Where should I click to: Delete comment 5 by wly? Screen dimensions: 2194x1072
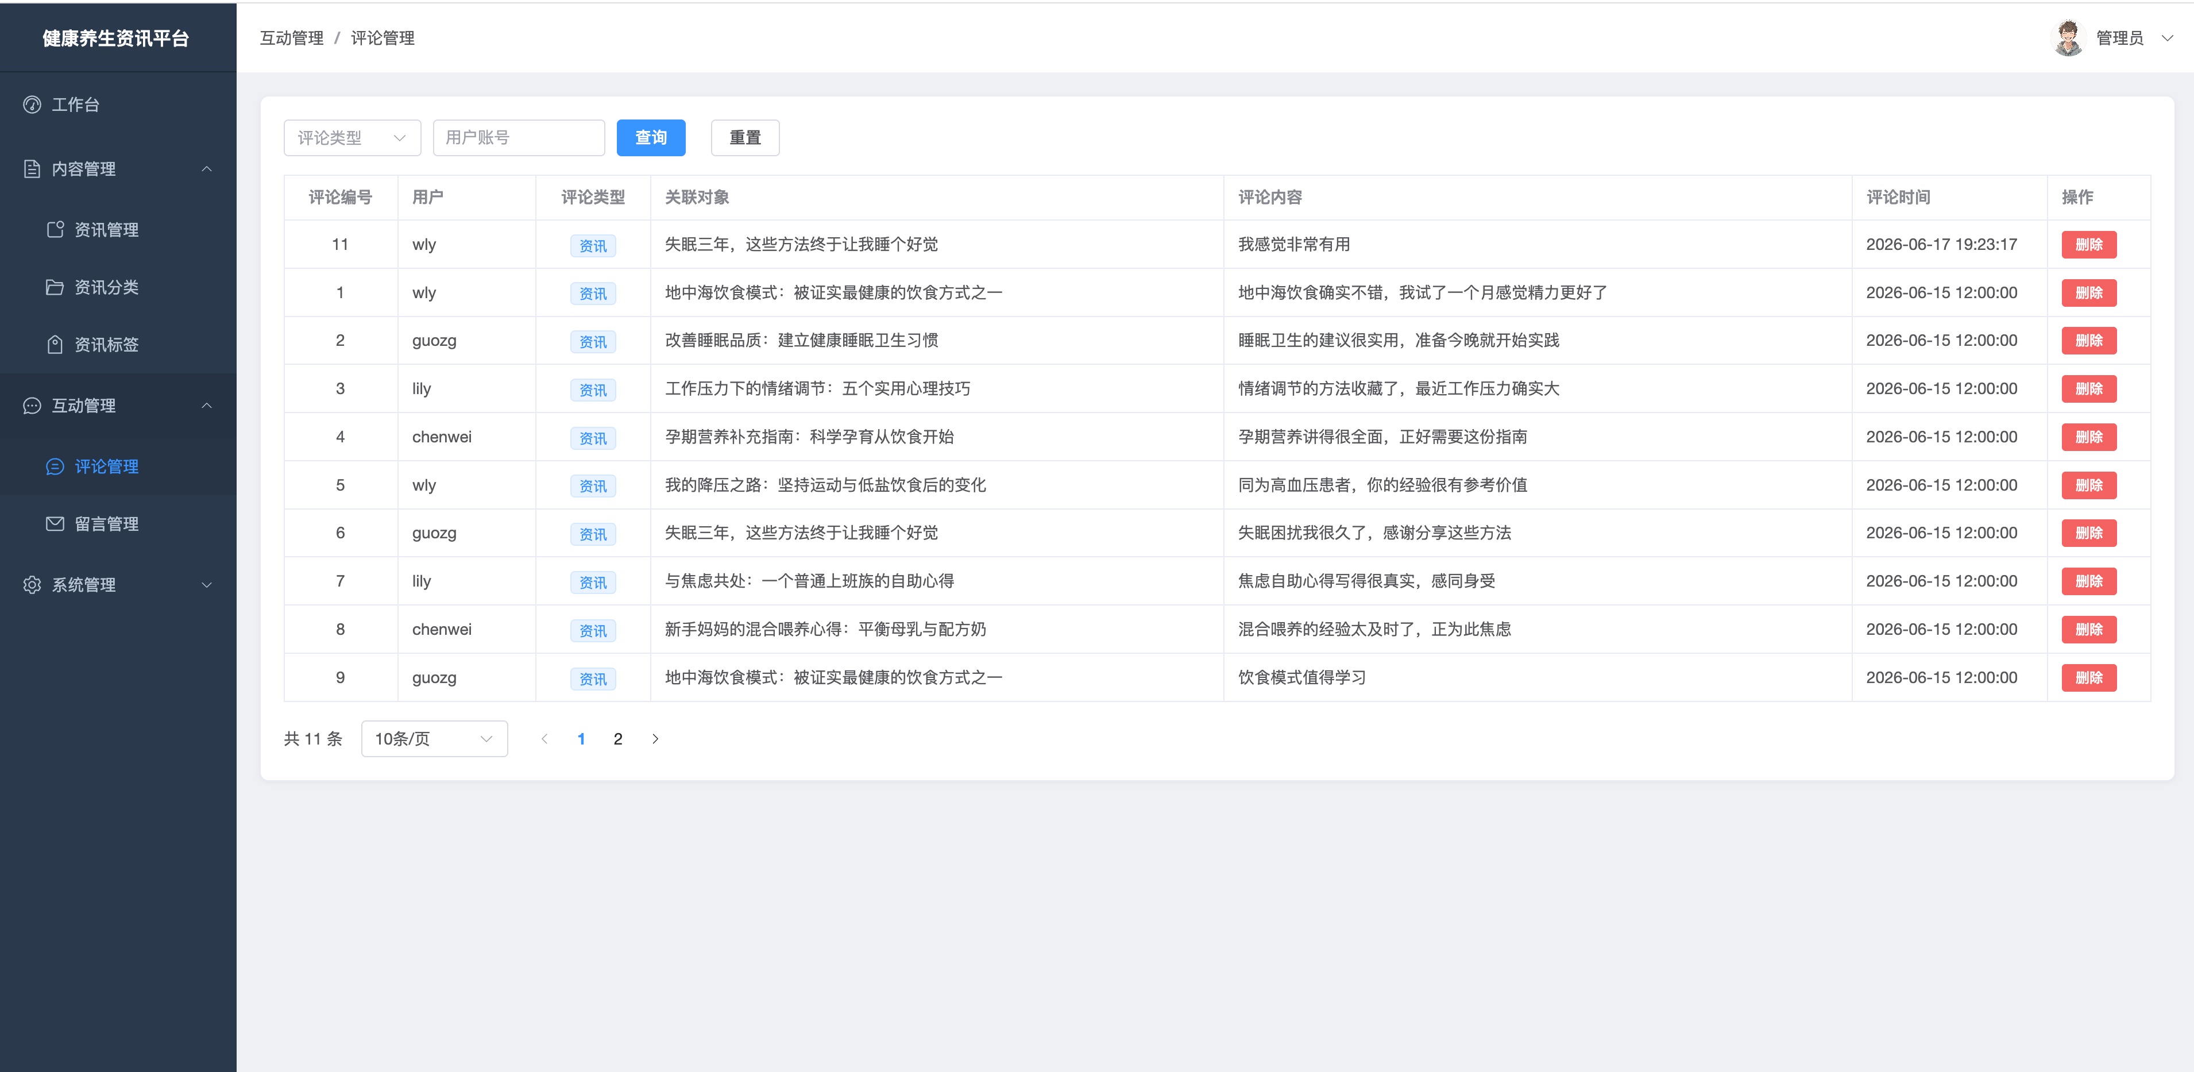coord(2088,485)
